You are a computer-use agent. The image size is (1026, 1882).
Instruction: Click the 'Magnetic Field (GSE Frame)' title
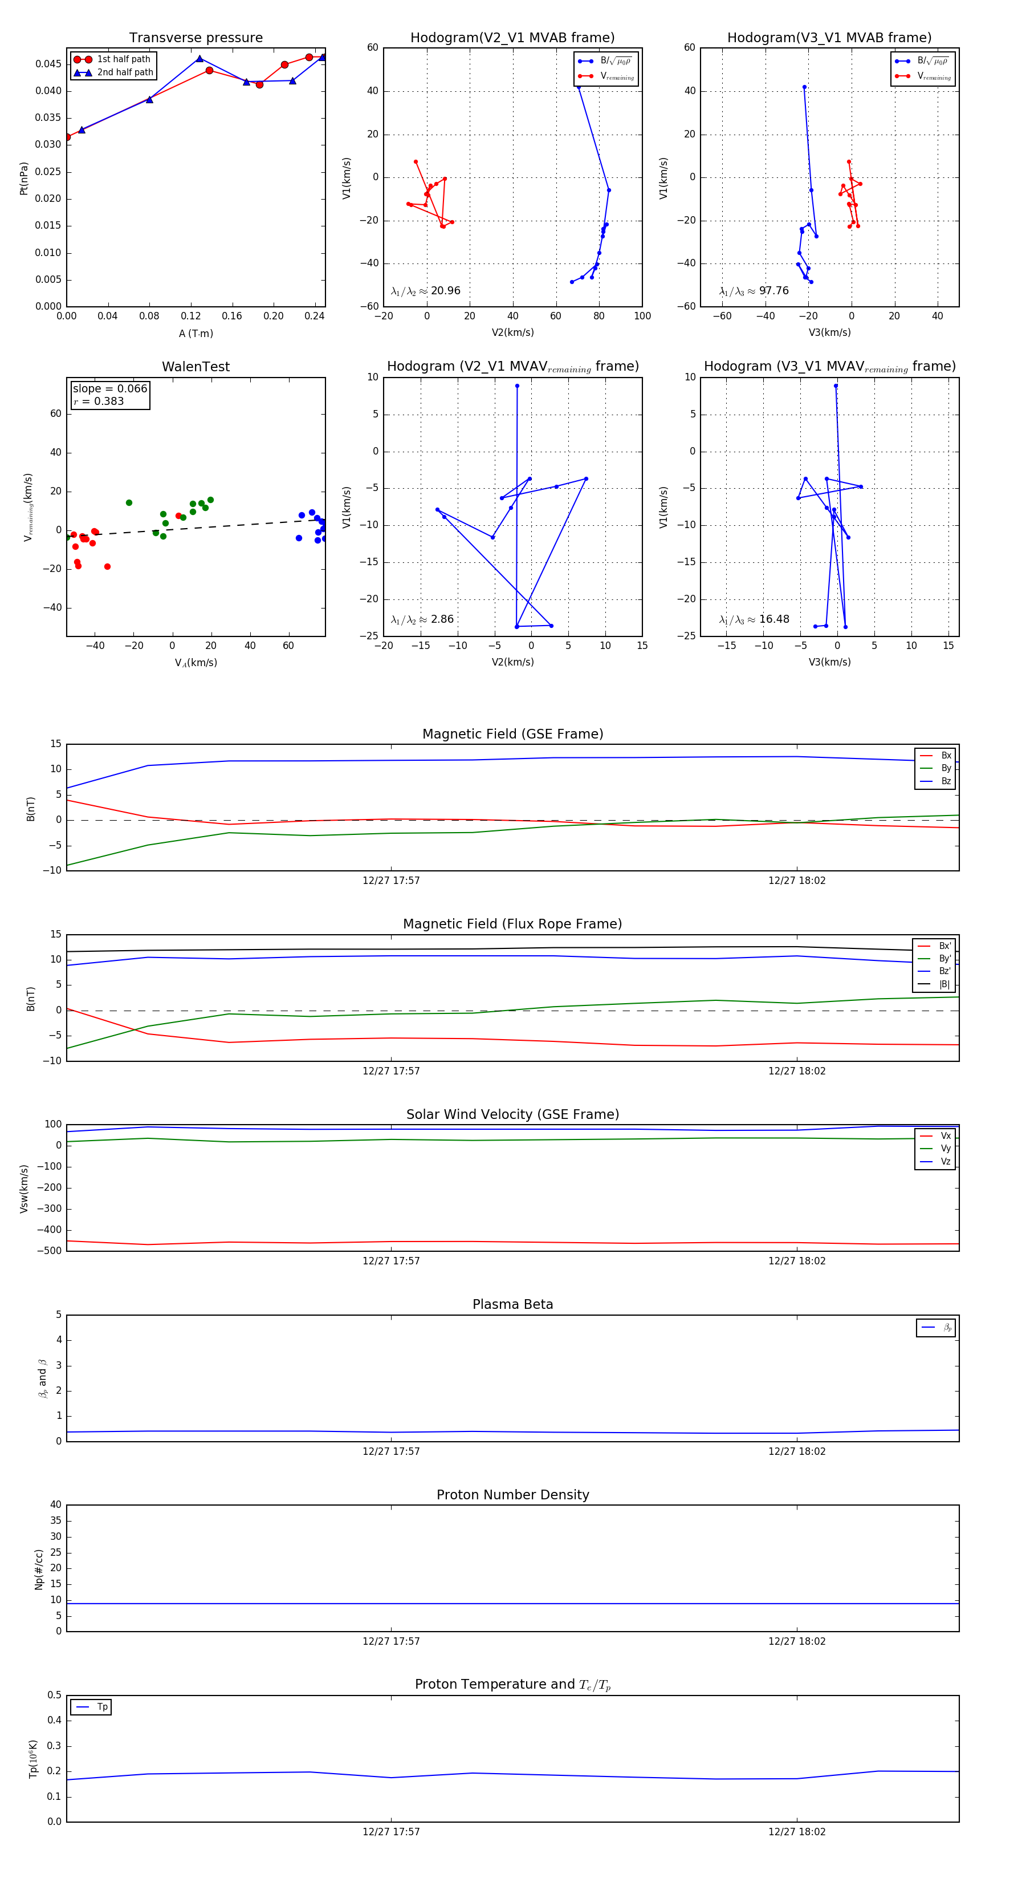512,734
